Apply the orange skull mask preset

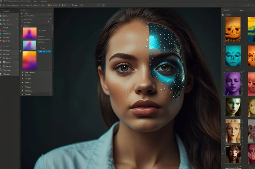tap(233, 29)
